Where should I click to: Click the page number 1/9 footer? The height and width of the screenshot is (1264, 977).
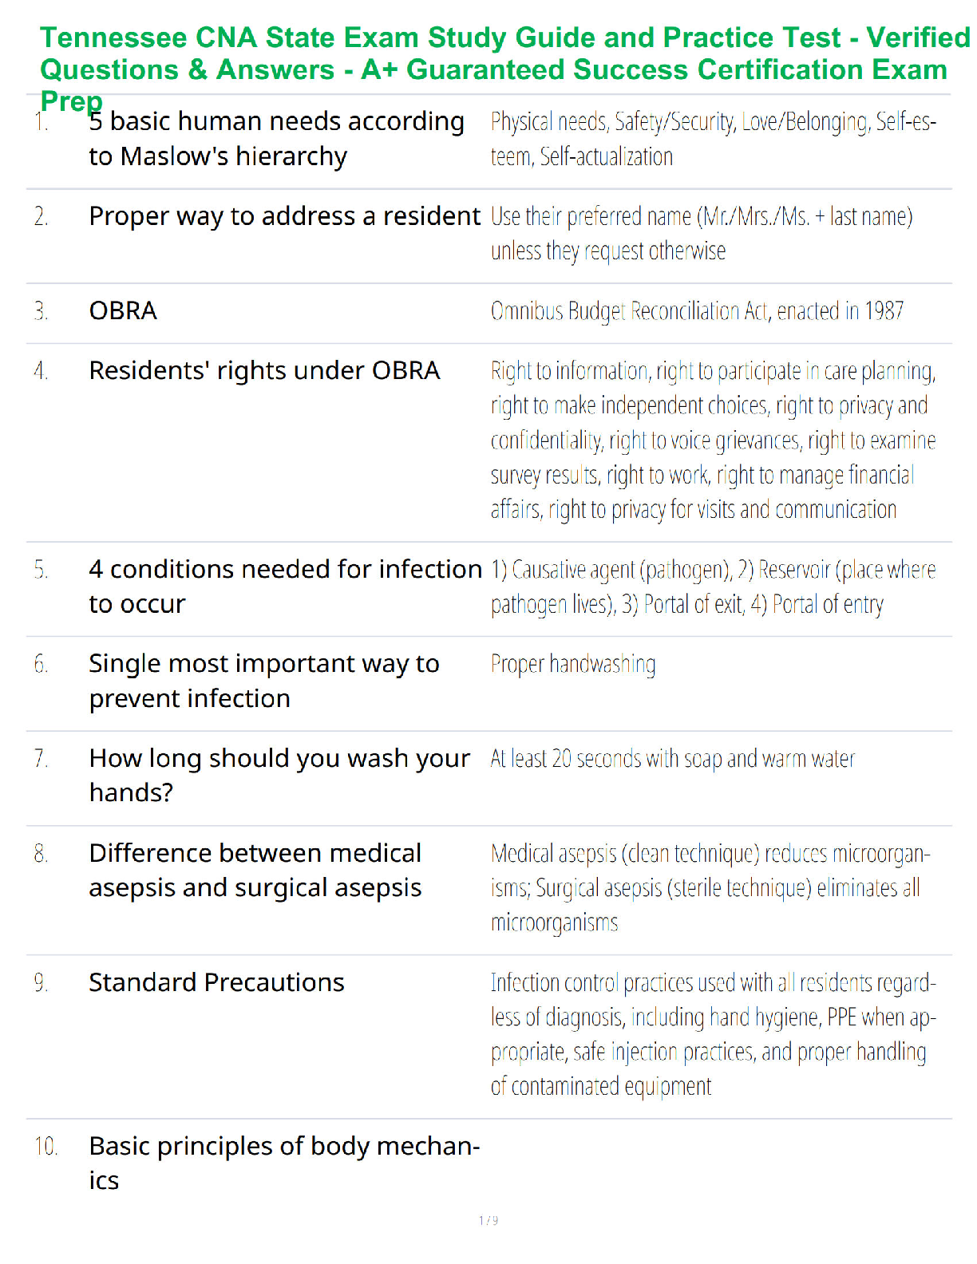click(x=489, y=1220)
